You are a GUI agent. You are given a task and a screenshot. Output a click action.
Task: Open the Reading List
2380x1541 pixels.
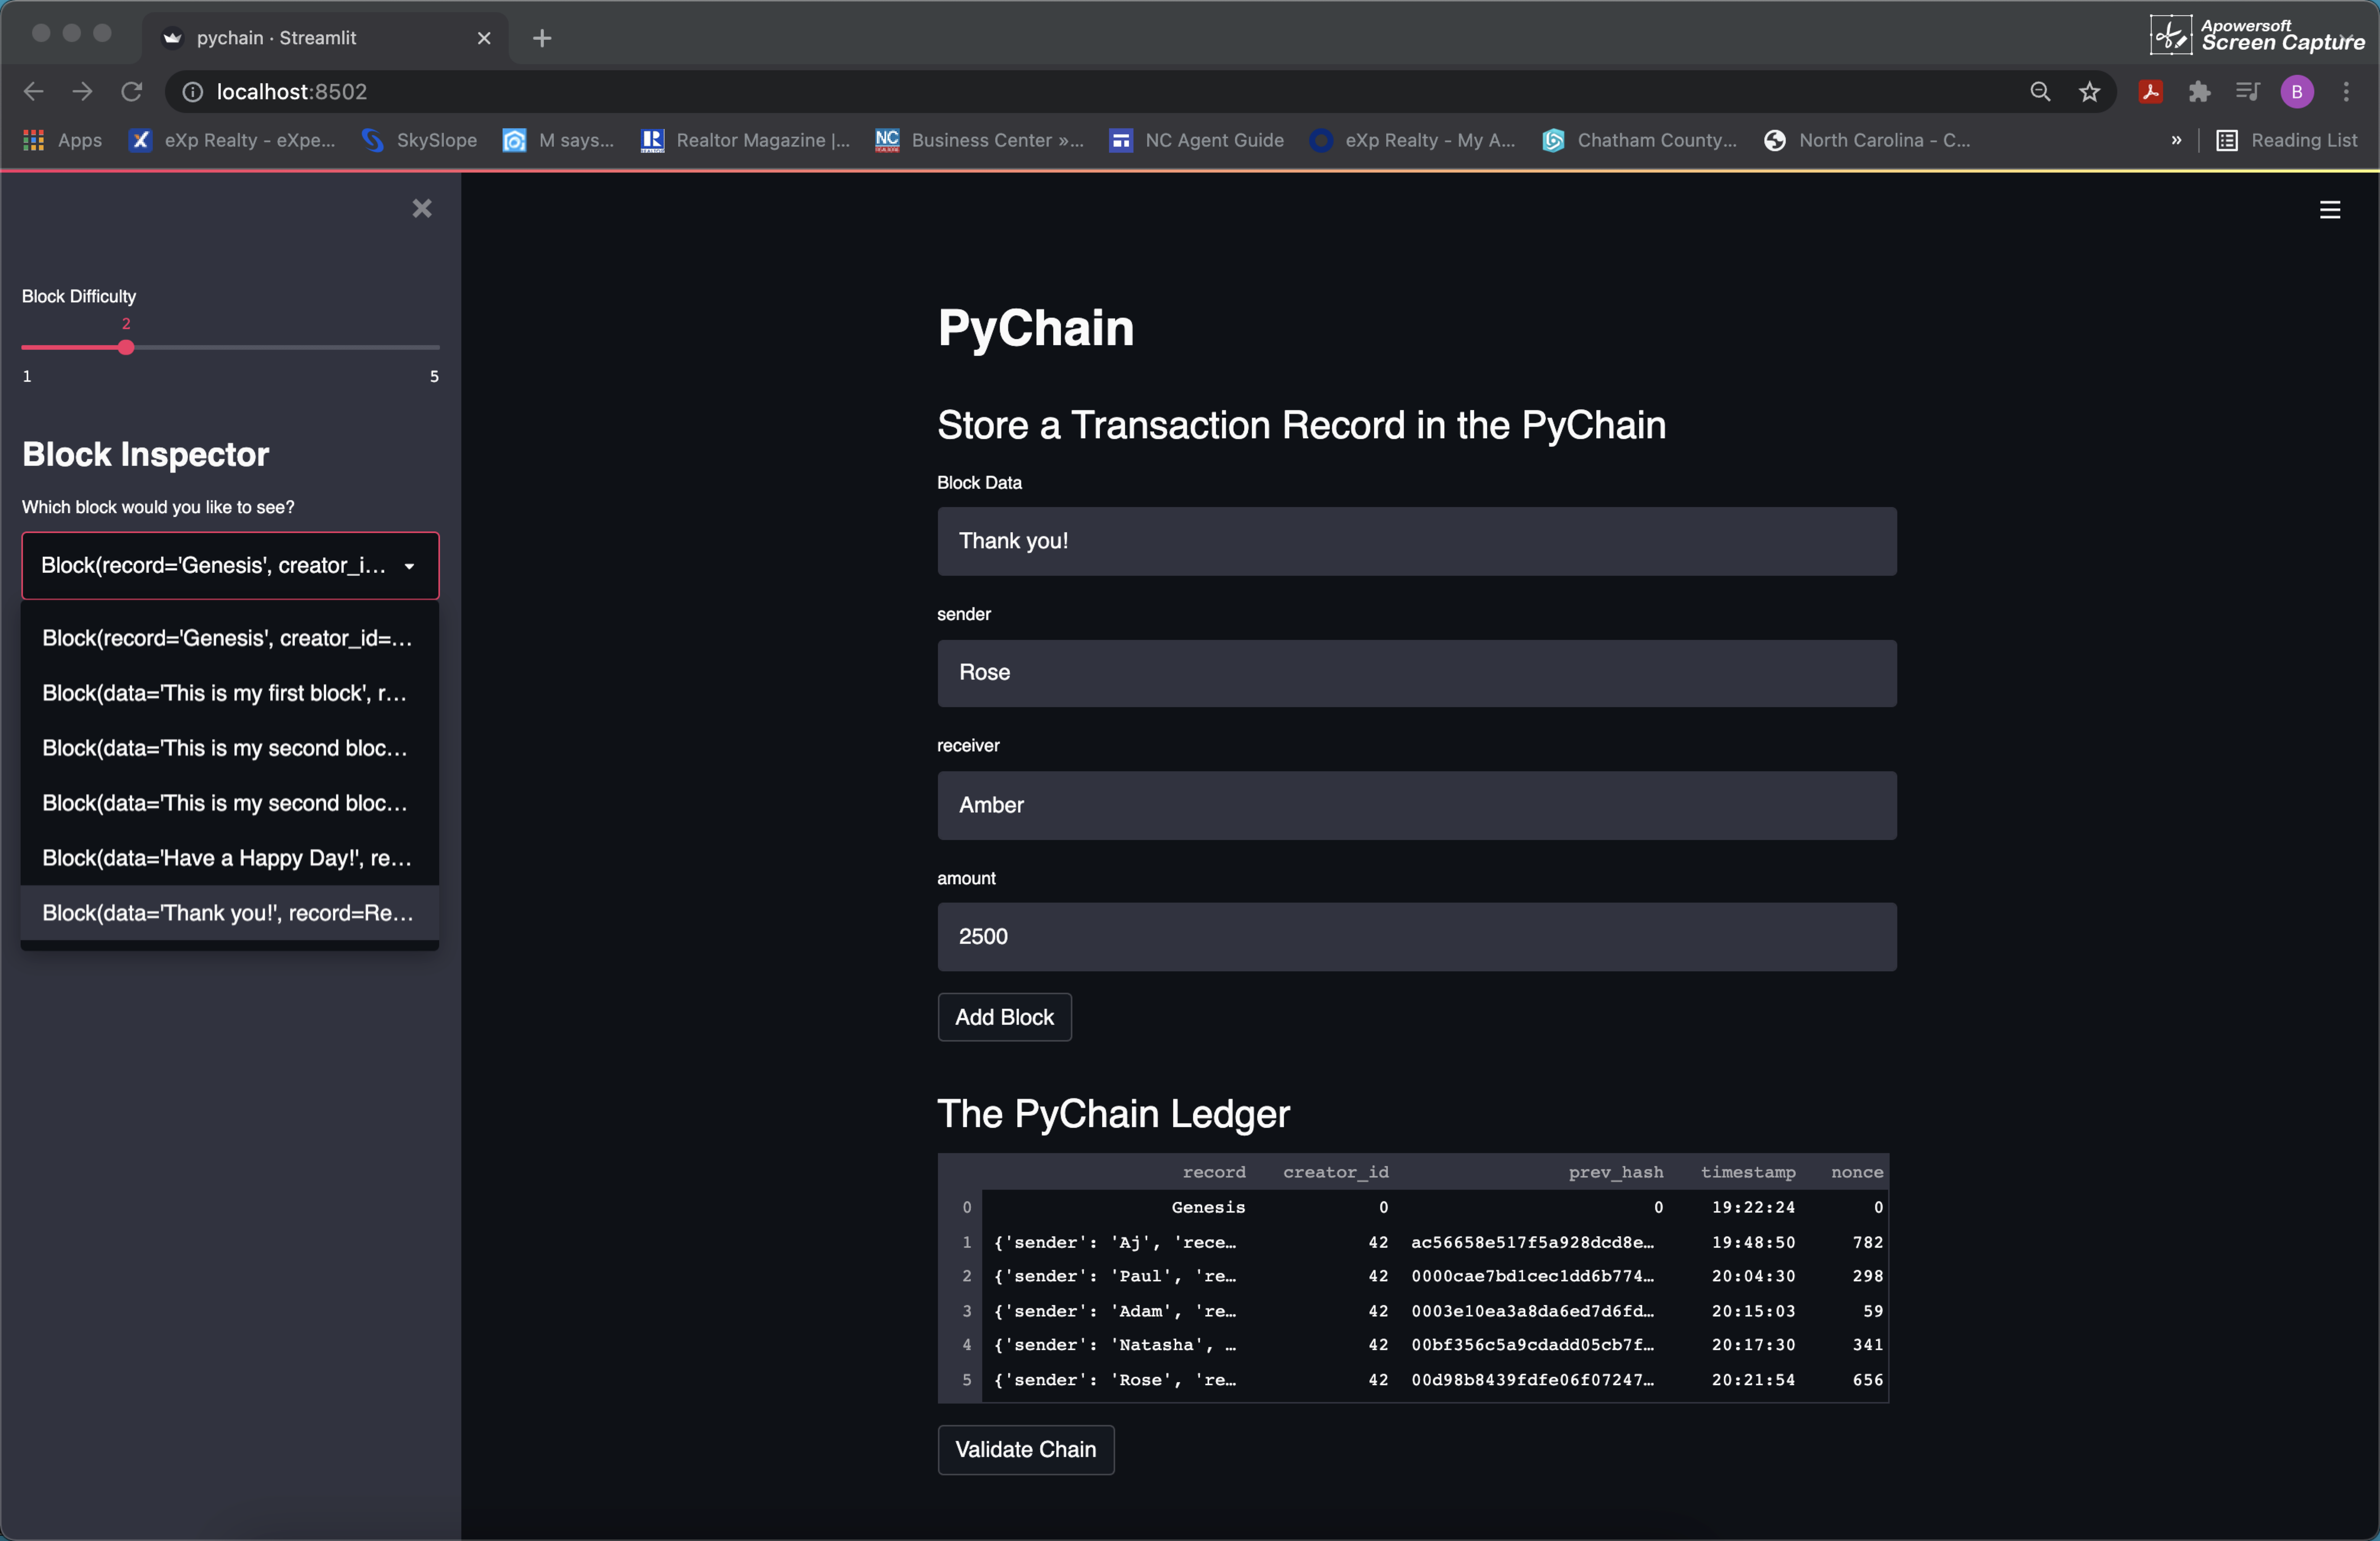(x=2287, y=141)
